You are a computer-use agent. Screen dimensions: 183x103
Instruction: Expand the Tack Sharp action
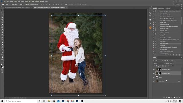pyautogui.click(x=159, y=45)
